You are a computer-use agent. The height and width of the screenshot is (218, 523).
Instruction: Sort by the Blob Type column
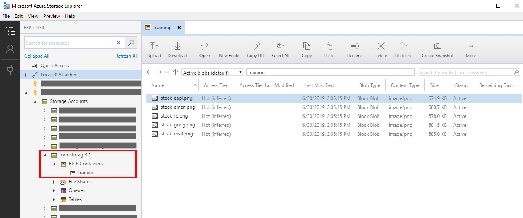[x=370, y=85]
